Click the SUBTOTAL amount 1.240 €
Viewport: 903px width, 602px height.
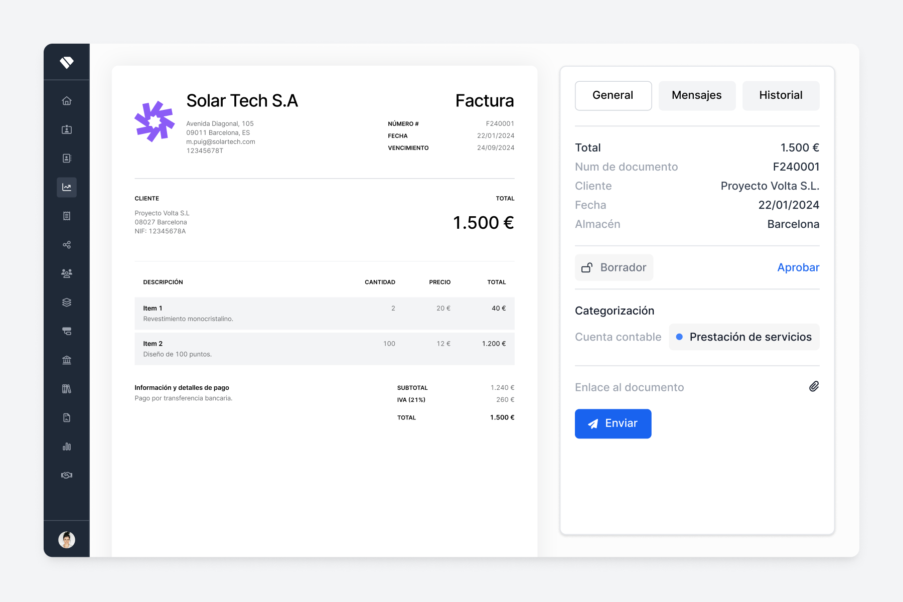[x=502, y=388]
